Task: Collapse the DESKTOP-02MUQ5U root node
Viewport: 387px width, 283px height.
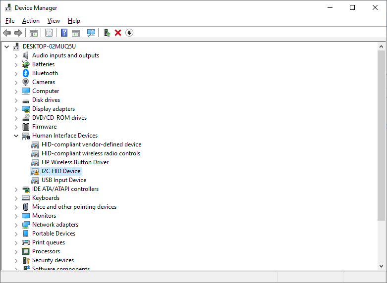Action: coord(7,47)
